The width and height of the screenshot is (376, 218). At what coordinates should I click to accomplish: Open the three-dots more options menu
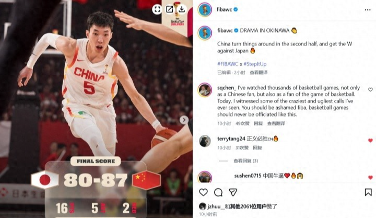click(x=368, y=10)
